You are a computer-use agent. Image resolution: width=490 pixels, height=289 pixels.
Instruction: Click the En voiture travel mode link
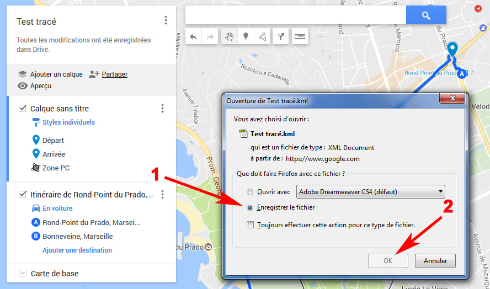57,208
